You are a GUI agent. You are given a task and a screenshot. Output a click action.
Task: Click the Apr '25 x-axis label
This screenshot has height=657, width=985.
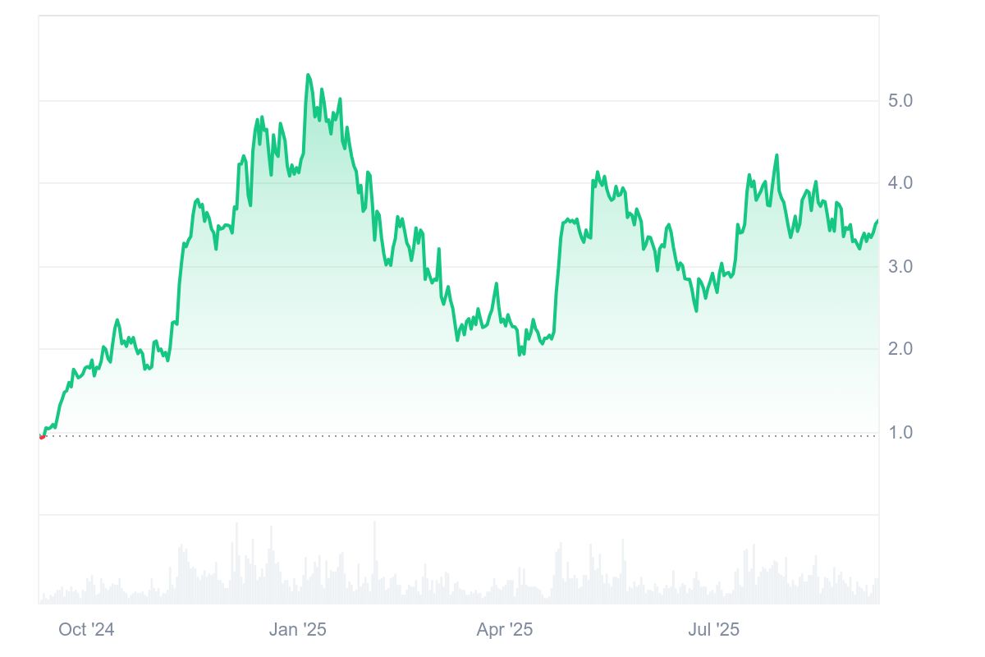(505, 630)
